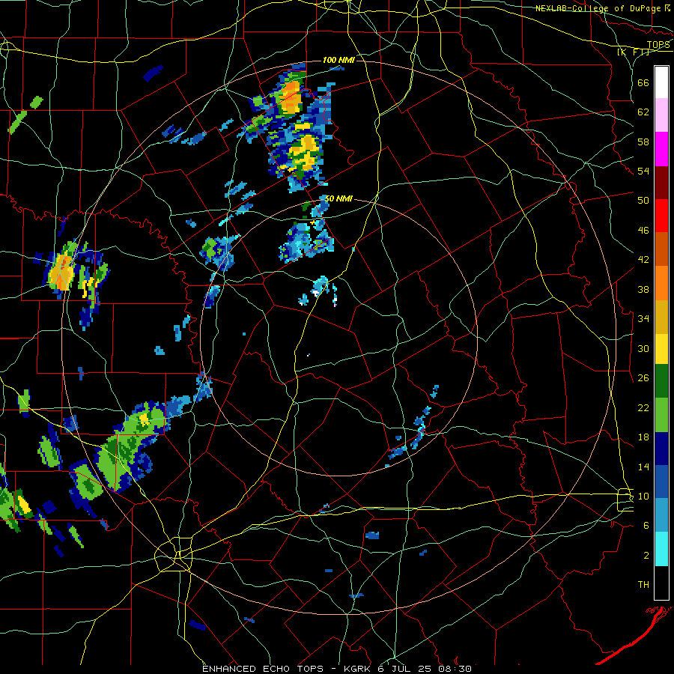Click legend value 34
Image resolution: width=674 pixels, height=674 pixels.
click(x=643, y=319)
